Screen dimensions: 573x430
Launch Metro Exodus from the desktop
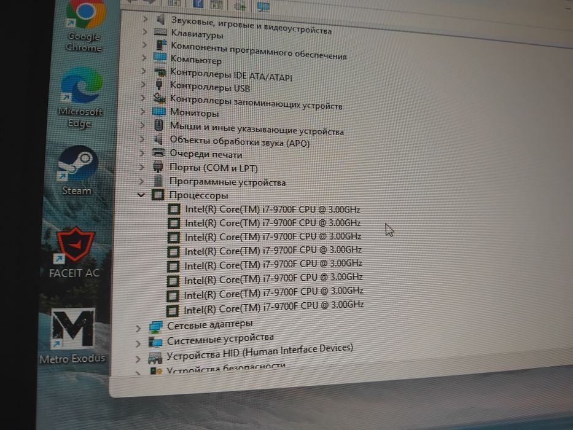tap(72, 335)
